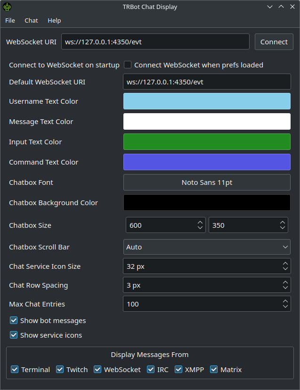Toggle Show bot messages checkbox
This screenshot has height=390, width=300.
pos(14,321)
